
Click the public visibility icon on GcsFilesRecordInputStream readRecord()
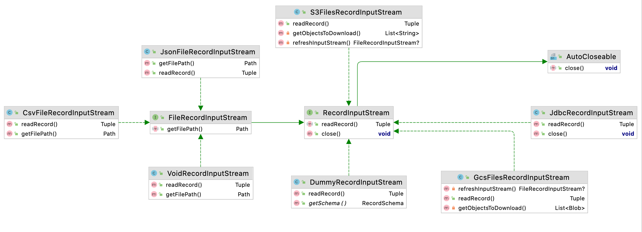pyautogui.click(x=453, y=198)
